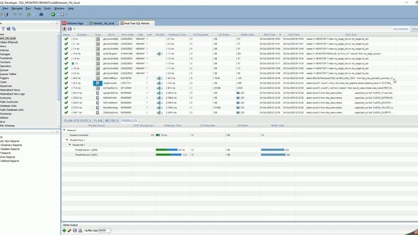Click the SQL Worksheet toolbar icon
This screenshot has width=418, height=235.
coord(29,14)
